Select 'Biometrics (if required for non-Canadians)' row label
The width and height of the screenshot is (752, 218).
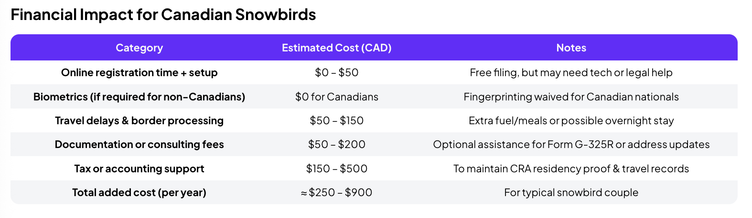pyautogui.click(x=139, y=97)
